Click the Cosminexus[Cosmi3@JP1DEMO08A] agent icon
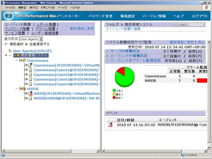Screen dimensions: 212x159 pyautogui.click(x=31, y=79)
